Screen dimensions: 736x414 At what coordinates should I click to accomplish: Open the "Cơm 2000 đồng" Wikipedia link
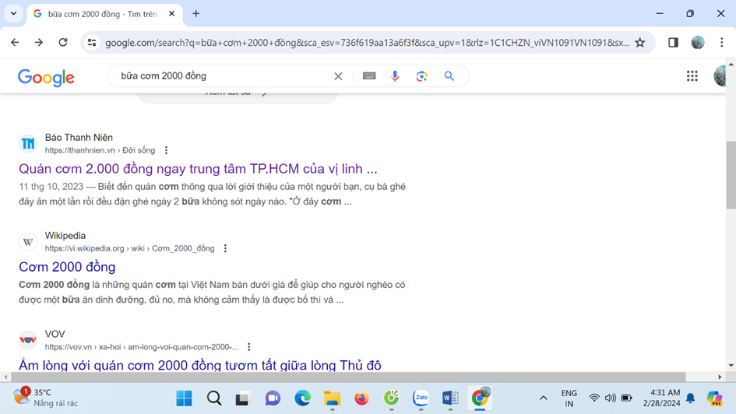67,267
